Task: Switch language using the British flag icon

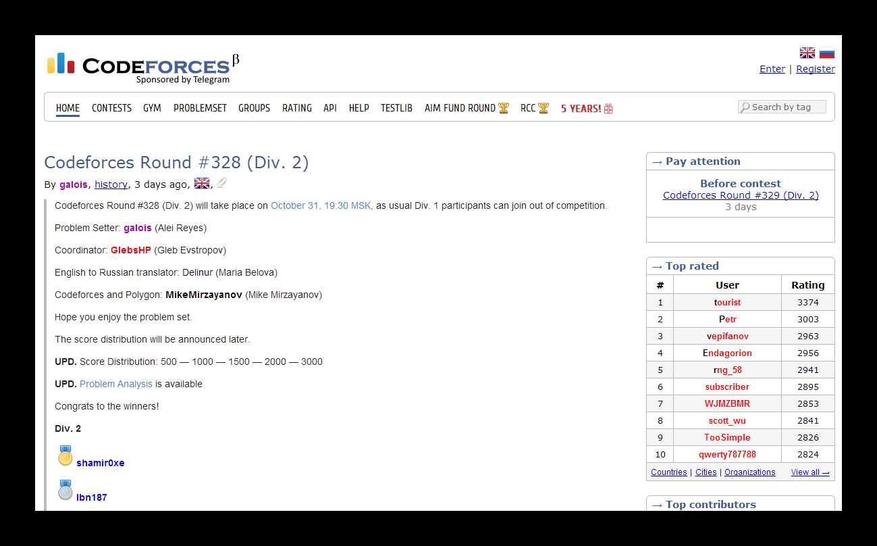Action: tap(807, 53)
